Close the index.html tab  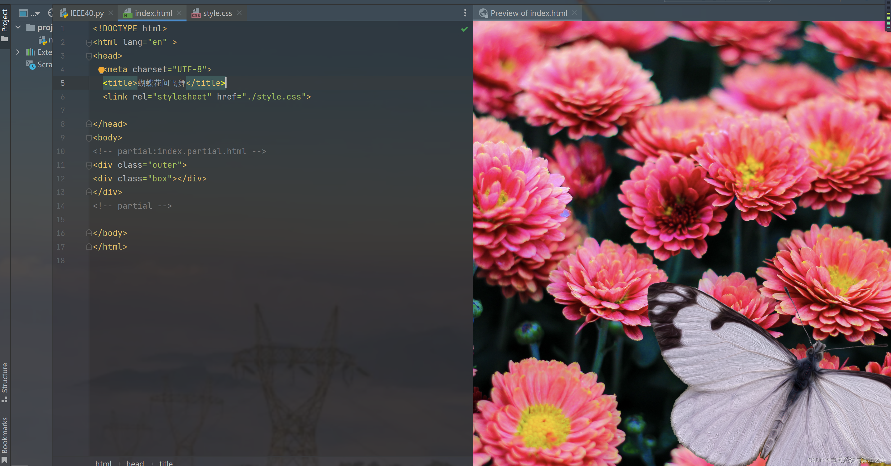point(179,13)
